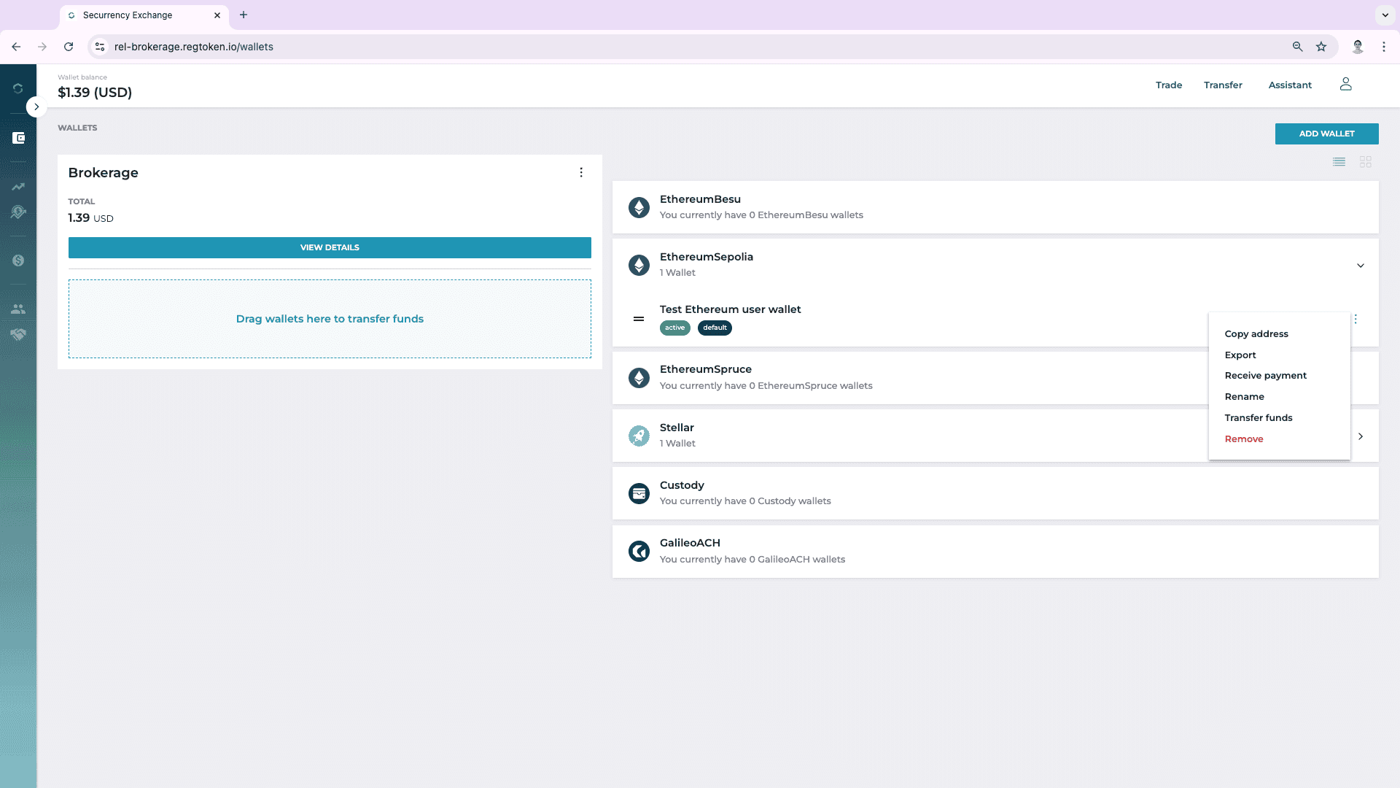Screen dimensions: 1400x788
Task: Go forward in browser history
Action: coord(42,47)
